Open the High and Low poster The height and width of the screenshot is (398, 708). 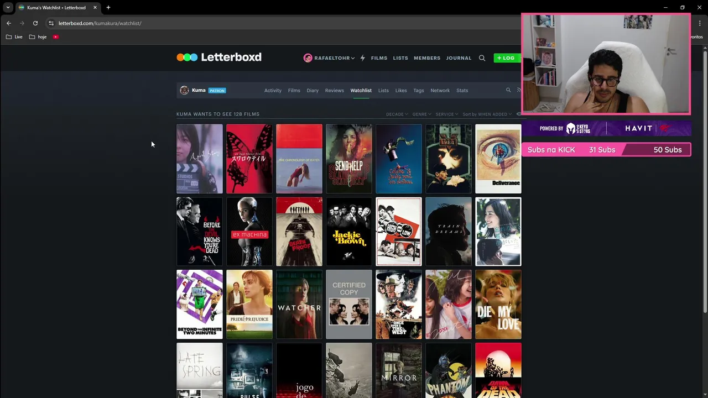399,232
